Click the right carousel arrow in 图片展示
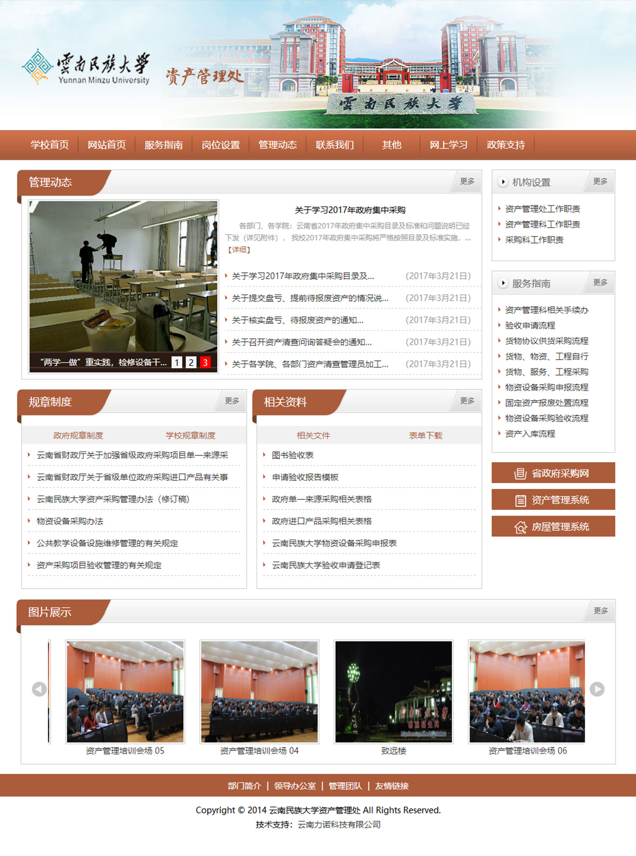The image size is (636, 856). (597, 689)
